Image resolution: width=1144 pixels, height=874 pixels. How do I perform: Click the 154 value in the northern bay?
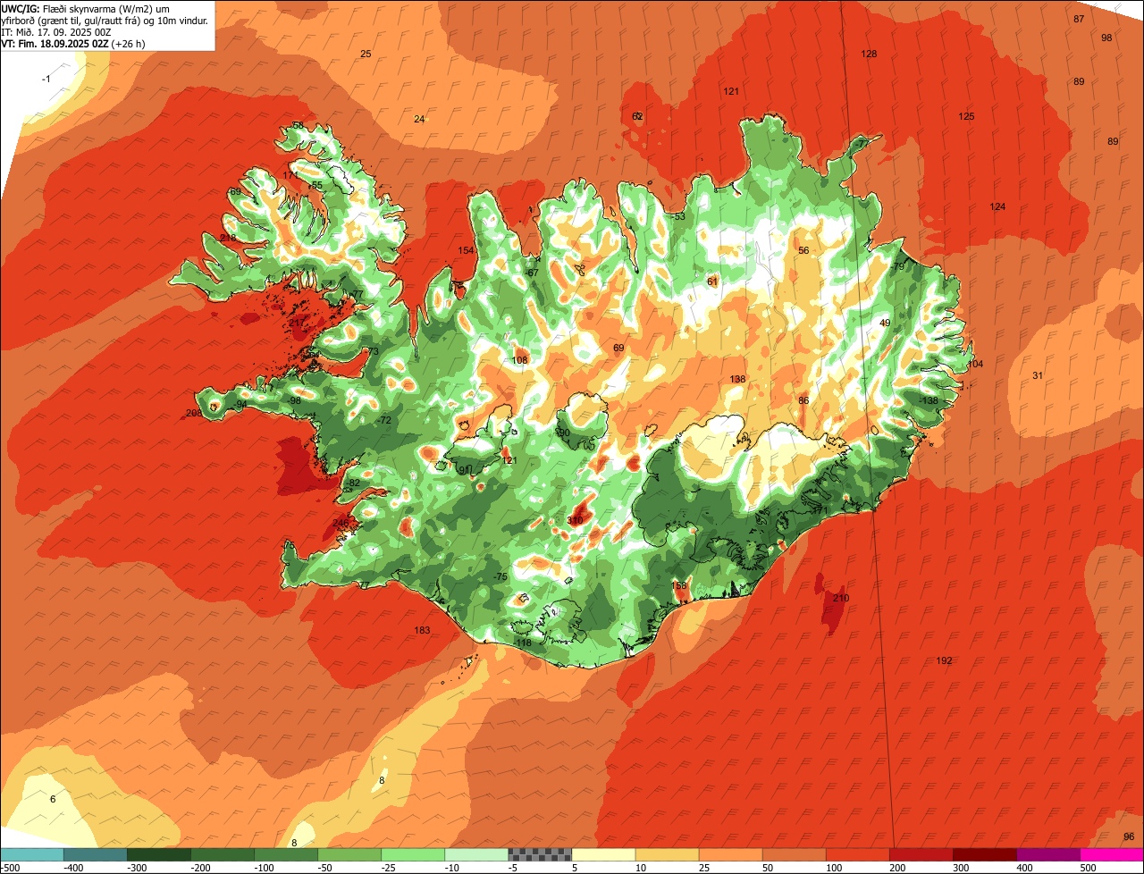point(466,250)
